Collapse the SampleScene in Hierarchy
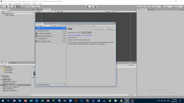 click(1, 13)
